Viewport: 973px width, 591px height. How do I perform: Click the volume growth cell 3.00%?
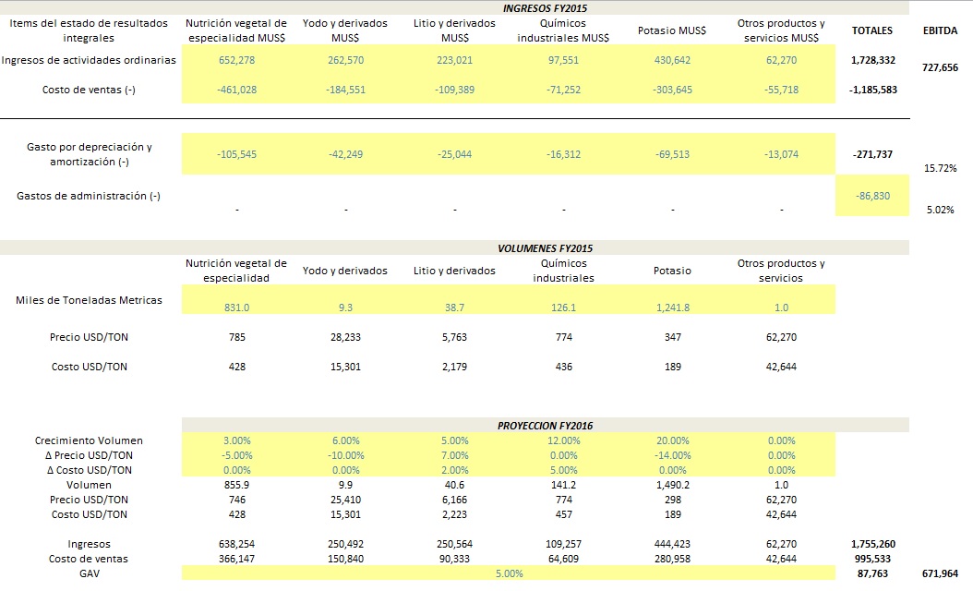(236, 440)
